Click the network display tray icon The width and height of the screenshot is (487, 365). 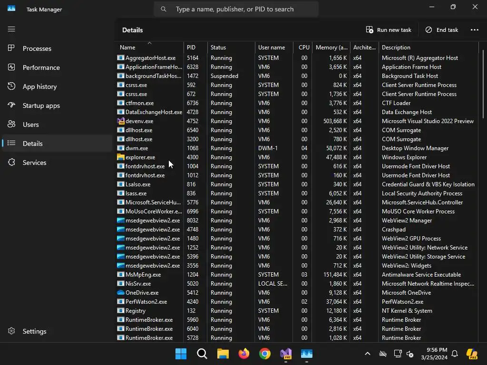pos(398,354)
